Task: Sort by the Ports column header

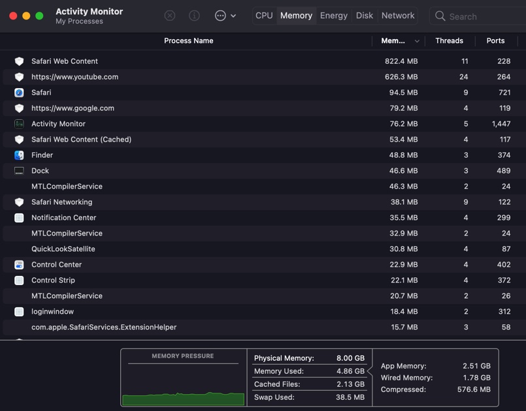Action: pos(495,41)
